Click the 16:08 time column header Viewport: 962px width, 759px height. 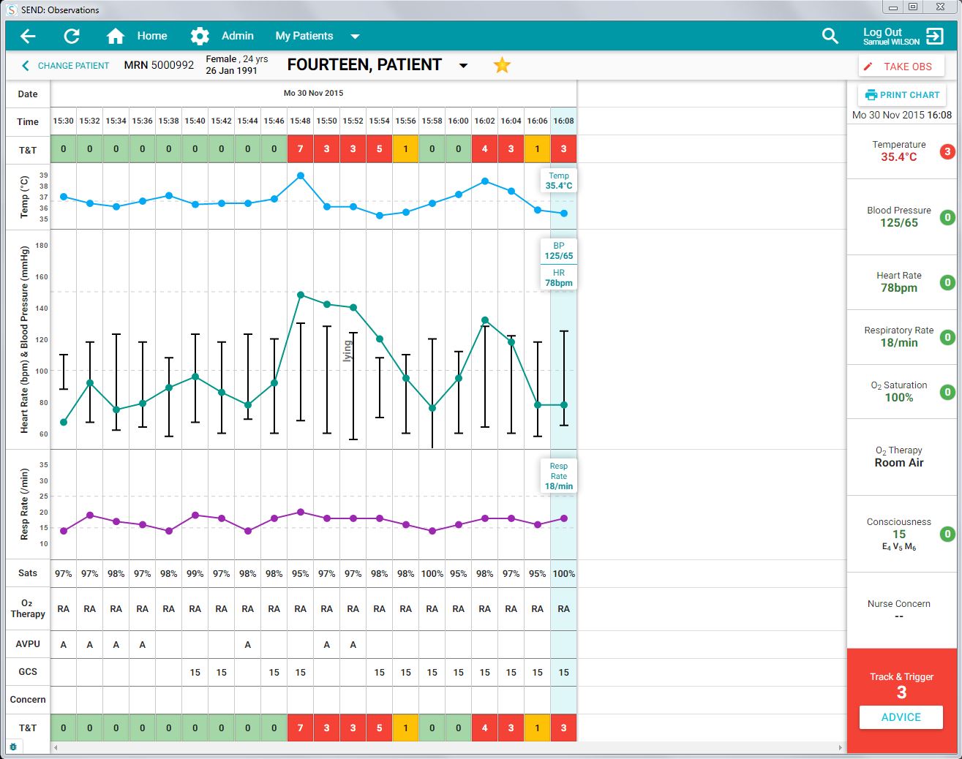(563, 121)
